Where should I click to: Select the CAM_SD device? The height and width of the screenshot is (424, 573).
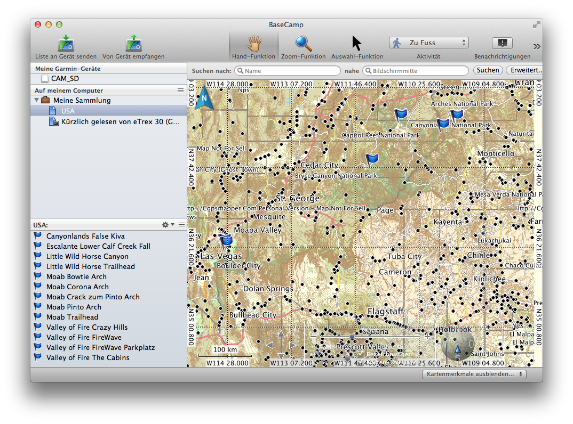click(x=108, y=78)
